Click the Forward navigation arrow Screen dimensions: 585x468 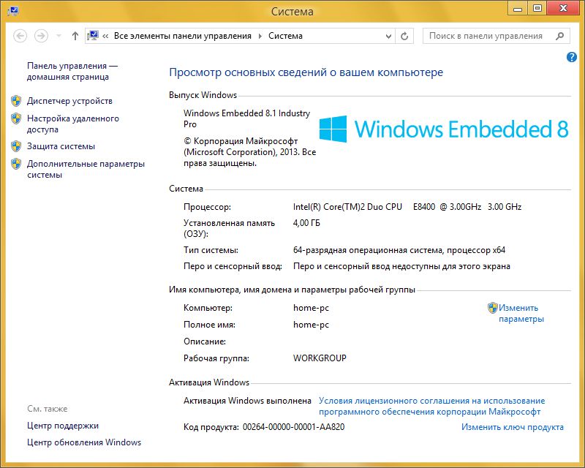pos(41,37)
